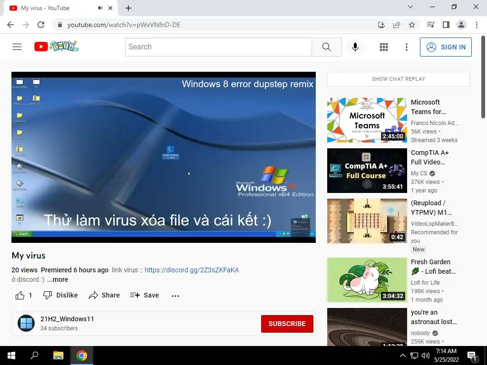Open the discord.gg link in description
This screenshot has height=365, width=487.
[x=192, y=270]
